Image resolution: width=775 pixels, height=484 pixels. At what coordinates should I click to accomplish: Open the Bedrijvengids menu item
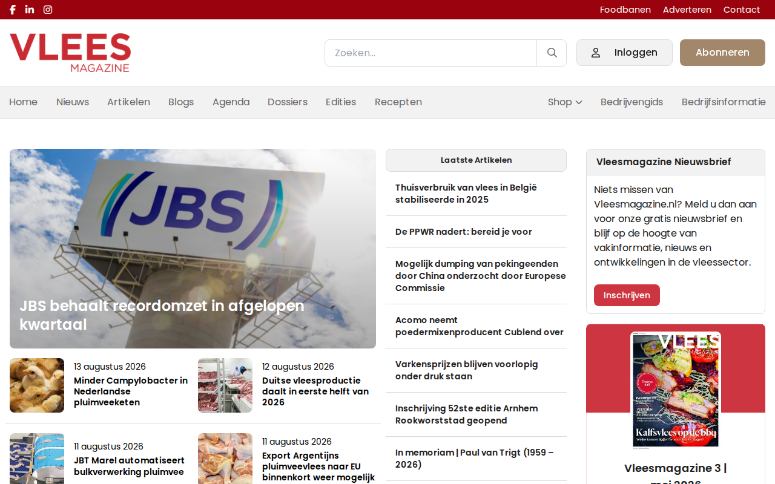632,102
